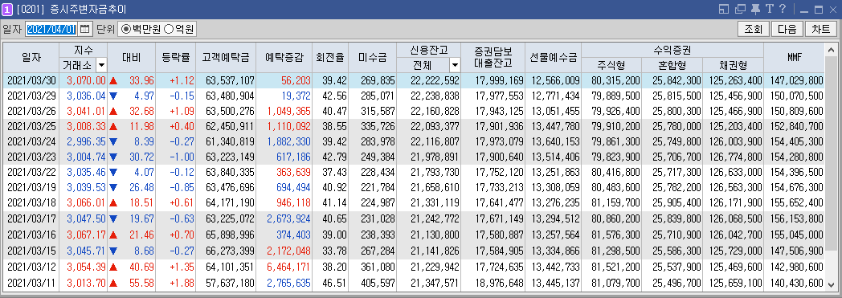This screenshot has width=842, height=298.
Task: Select the 2021/03/16 date cell
Action: click(x=31, y=235)
